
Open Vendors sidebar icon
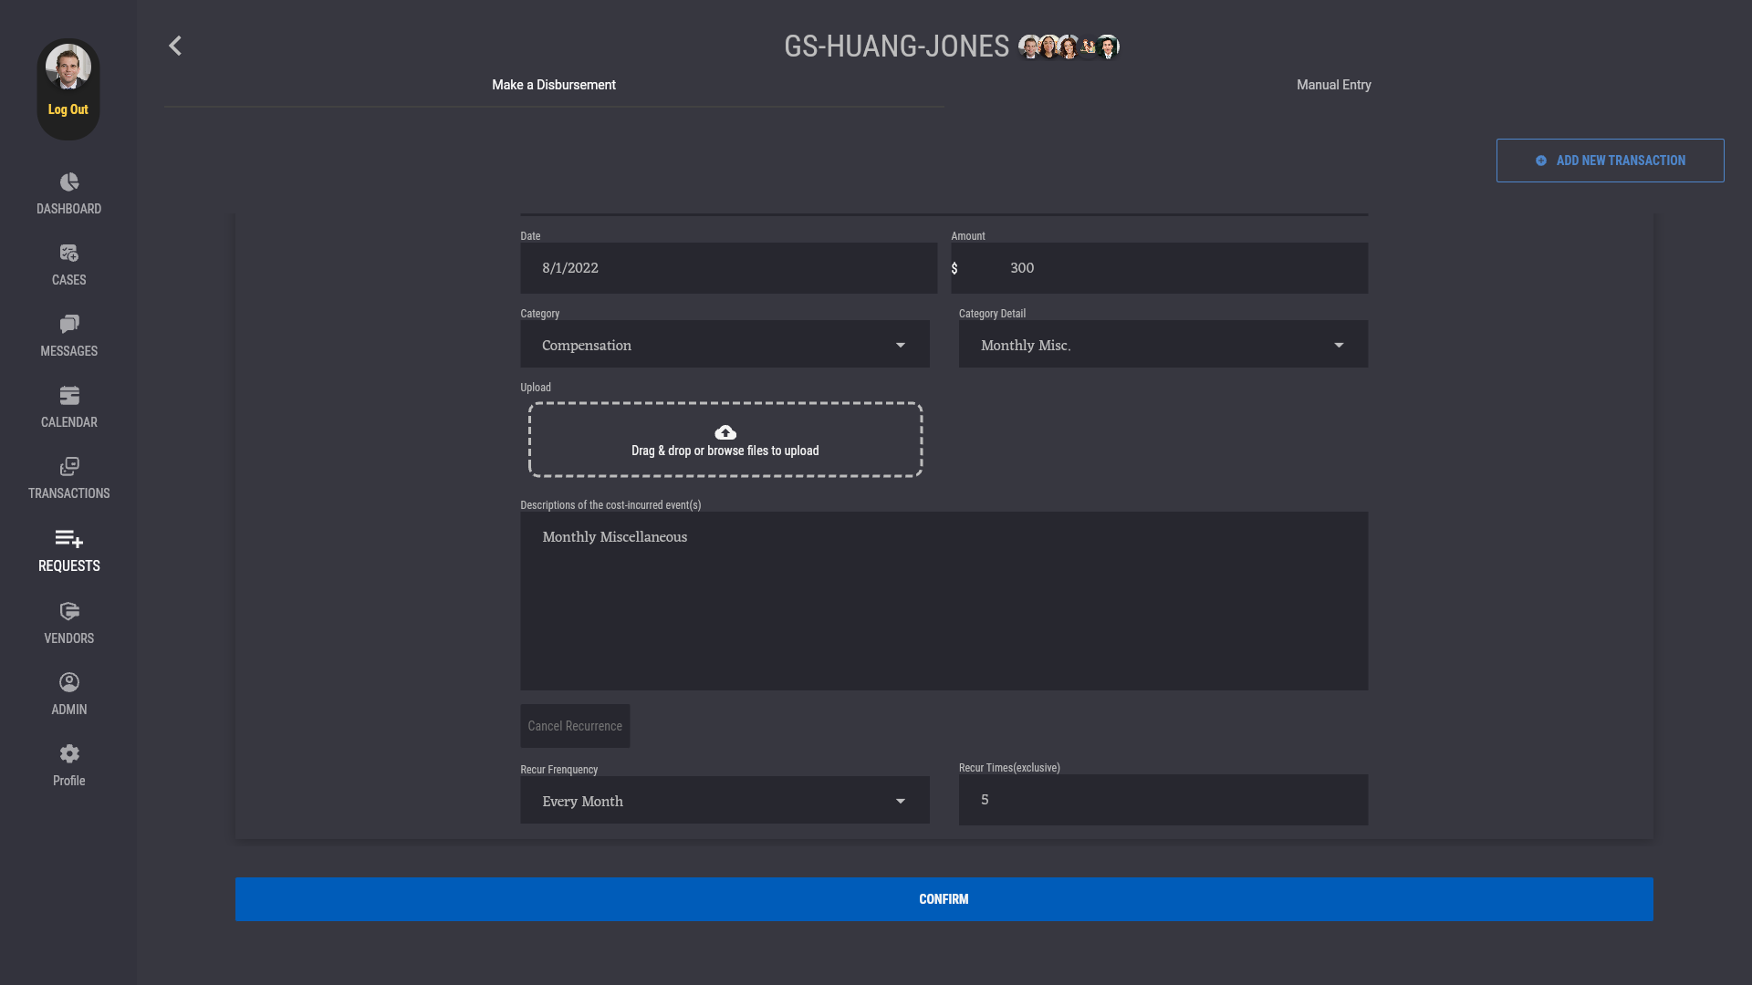69,611
